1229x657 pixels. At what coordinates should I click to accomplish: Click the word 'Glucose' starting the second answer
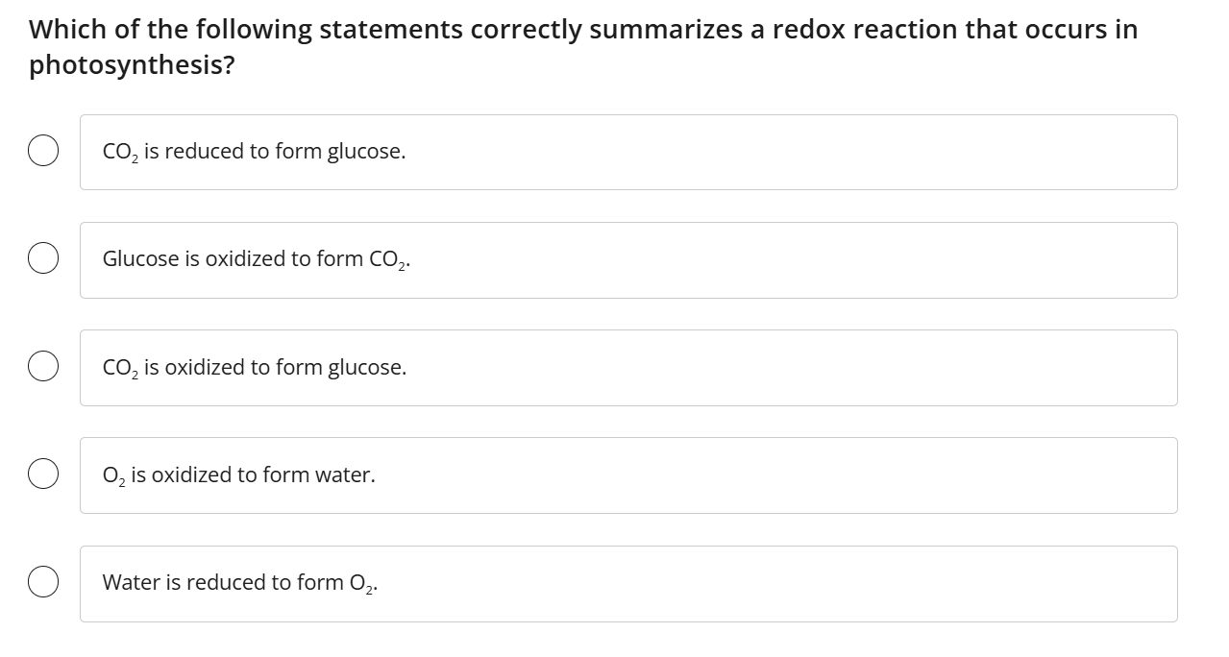[x=140, y=259]
